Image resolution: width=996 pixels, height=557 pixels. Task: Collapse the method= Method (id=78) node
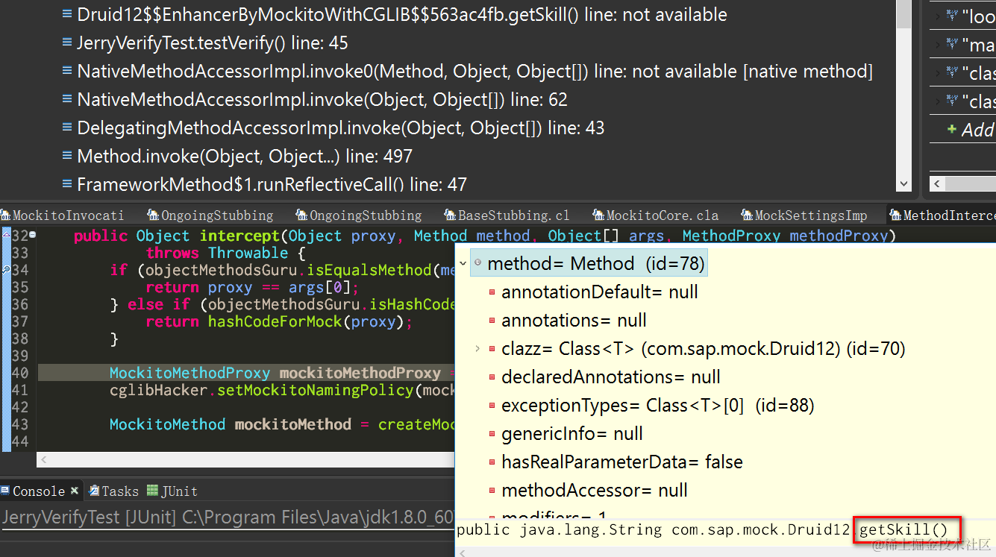click(463, 263)
